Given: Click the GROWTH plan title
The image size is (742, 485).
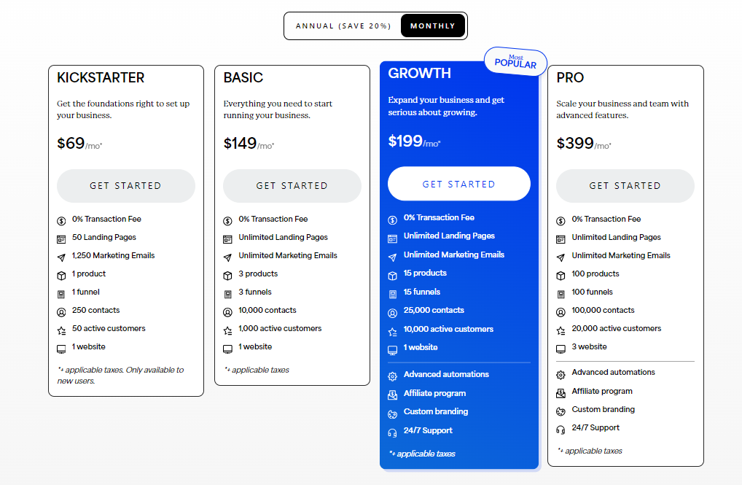Looking at the screenshot, I should tap(419, 74).
